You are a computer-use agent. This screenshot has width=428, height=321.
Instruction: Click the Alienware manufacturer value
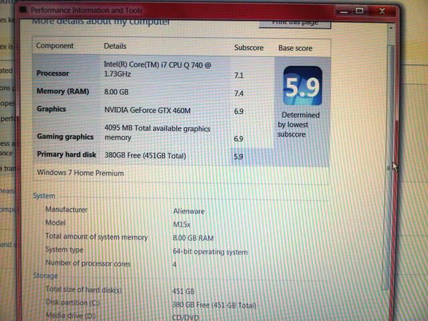click(x=189, y=211)
